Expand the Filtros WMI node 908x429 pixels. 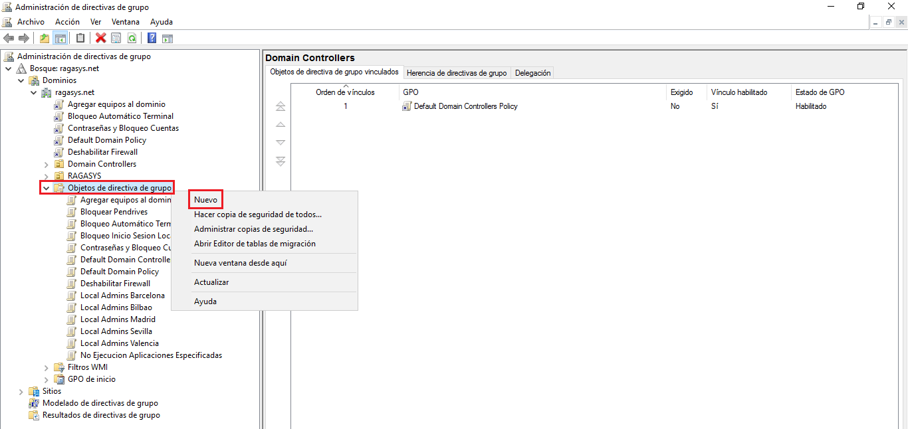[x=46, y=367]
